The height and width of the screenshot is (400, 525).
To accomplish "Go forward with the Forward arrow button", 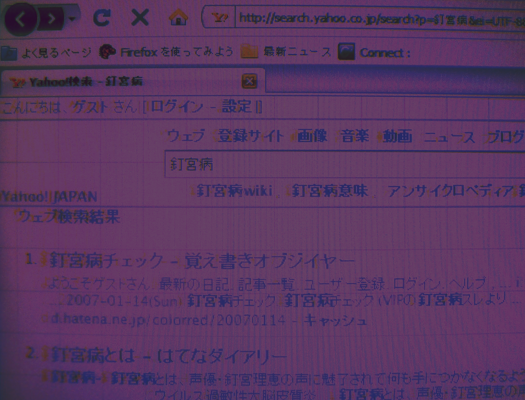I will (x=51, y=19).
